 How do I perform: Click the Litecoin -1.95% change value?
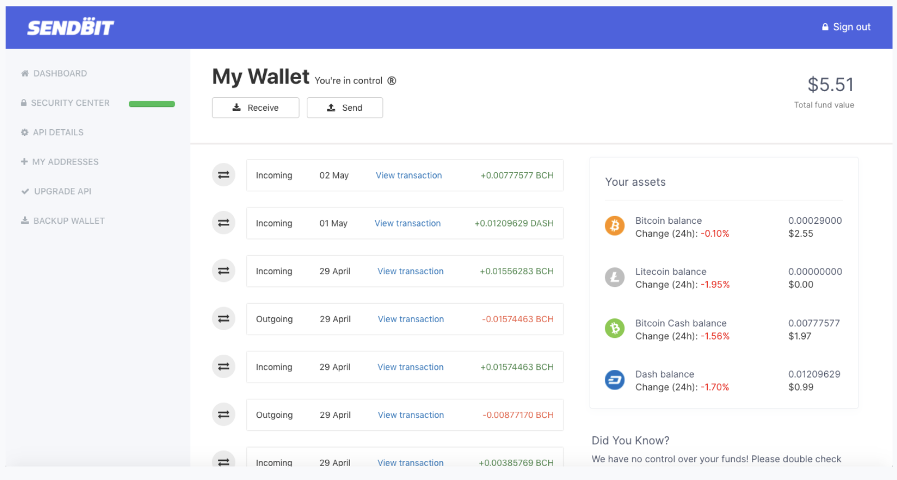coord(715,285)
